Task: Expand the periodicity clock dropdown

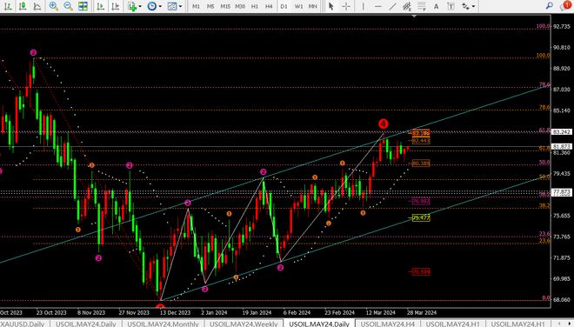Action: (155, 6)
